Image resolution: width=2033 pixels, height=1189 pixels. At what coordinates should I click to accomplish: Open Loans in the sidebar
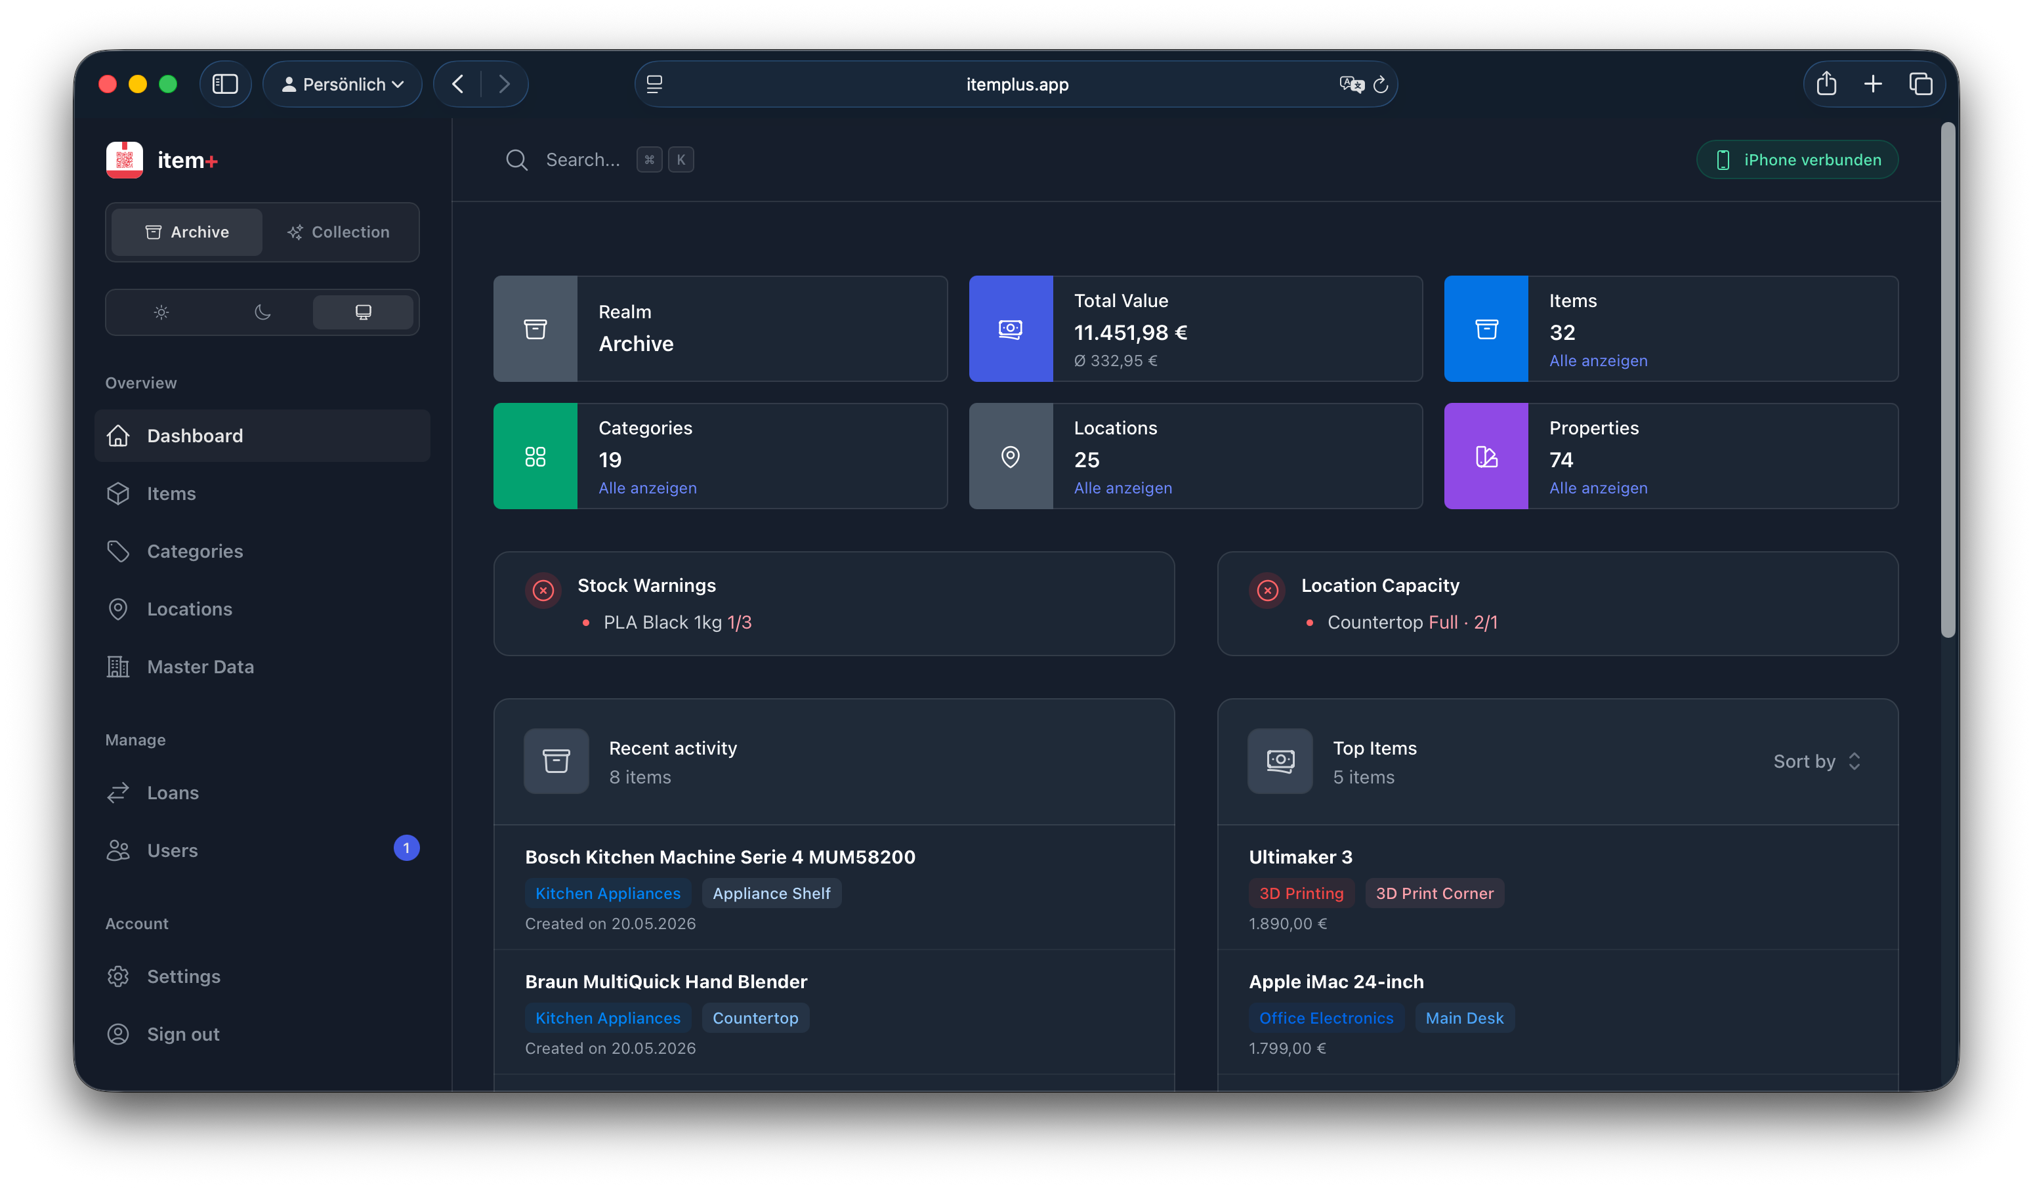click(262, 793)
